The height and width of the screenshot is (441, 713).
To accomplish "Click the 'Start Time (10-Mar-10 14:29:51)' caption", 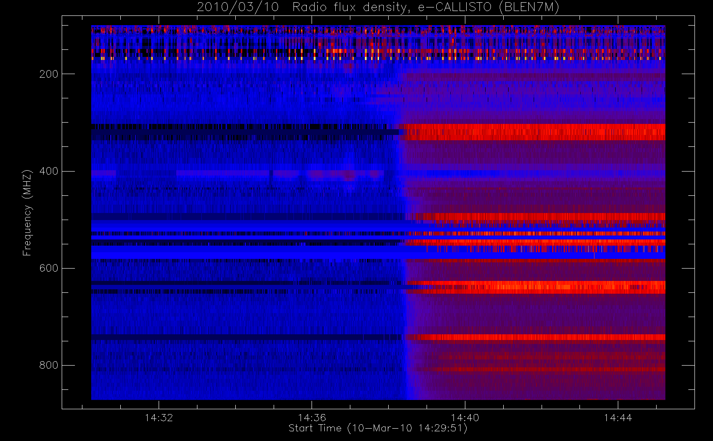I will pyautogui.click(x=378, y=428).
